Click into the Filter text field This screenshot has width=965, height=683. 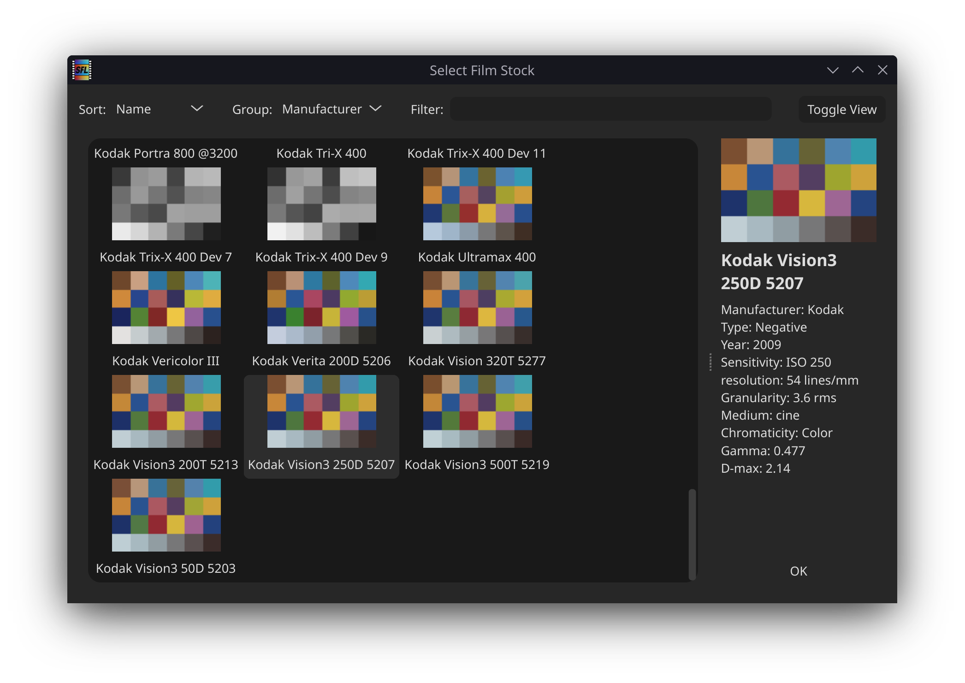(x=610, y=109)
